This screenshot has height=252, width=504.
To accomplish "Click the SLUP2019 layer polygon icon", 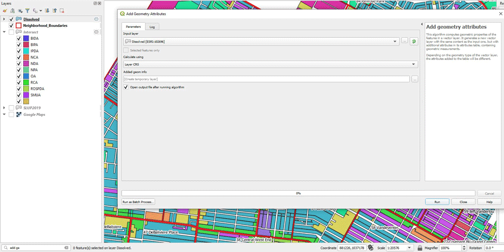I will 19,108.
